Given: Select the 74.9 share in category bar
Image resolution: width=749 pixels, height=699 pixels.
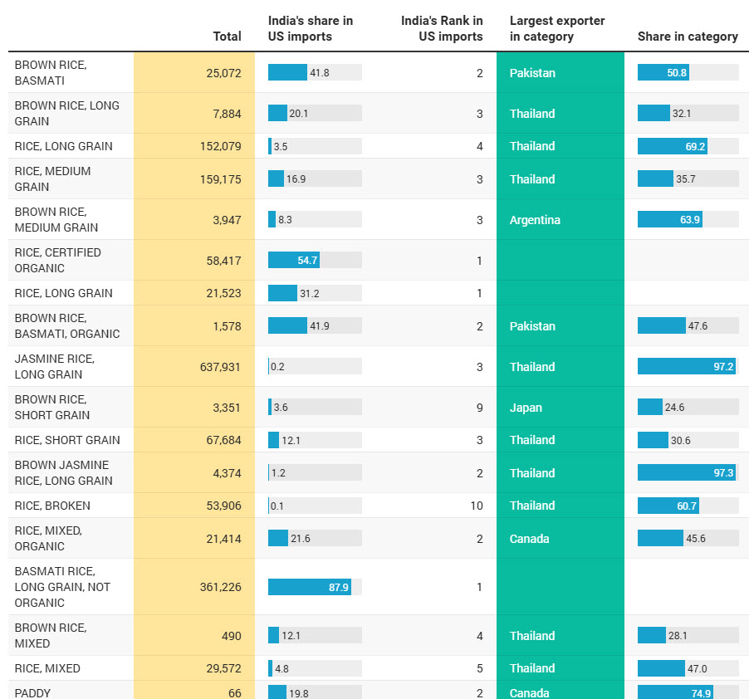Looking at the screenshot, I should pyautogui.click(x=675, y=693).
